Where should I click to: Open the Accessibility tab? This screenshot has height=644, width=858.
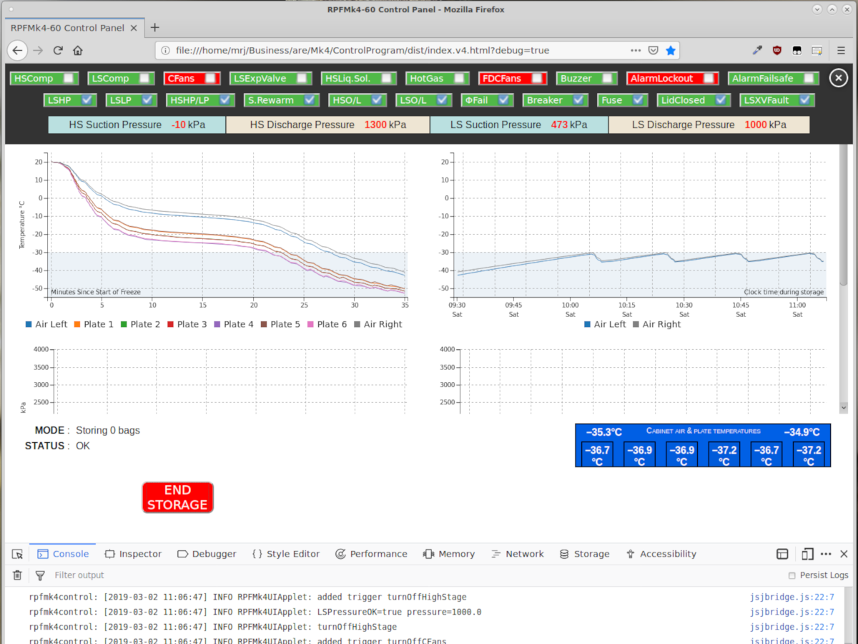tap(661, 554)
